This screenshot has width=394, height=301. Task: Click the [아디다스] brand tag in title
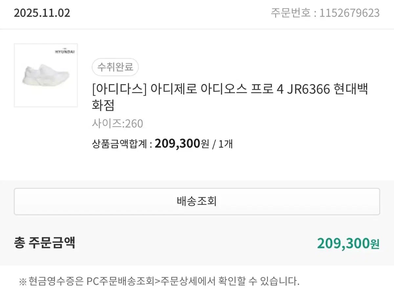point(119,89)
